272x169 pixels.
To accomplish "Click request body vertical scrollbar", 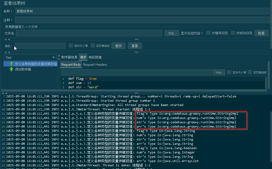I will click(266, 83).
